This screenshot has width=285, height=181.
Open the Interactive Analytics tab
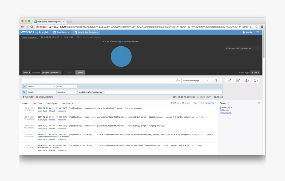[x=86, y=32]
